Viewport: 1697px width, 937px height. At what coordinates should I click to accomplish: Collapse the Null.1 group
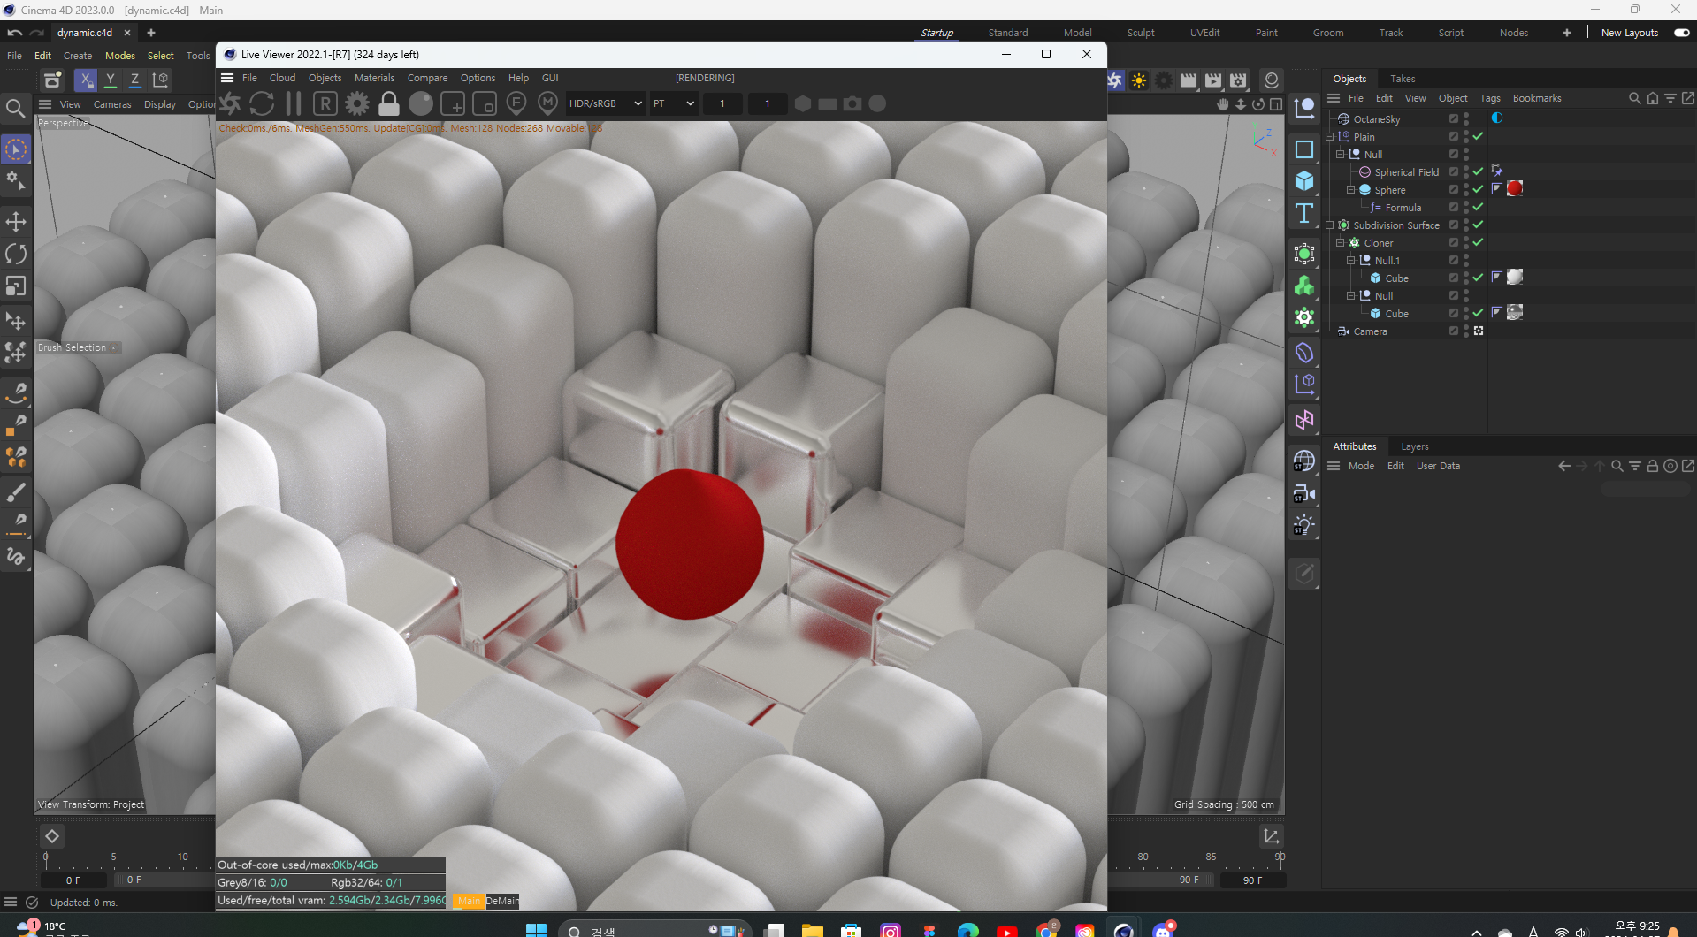(x=1350, y=261)
